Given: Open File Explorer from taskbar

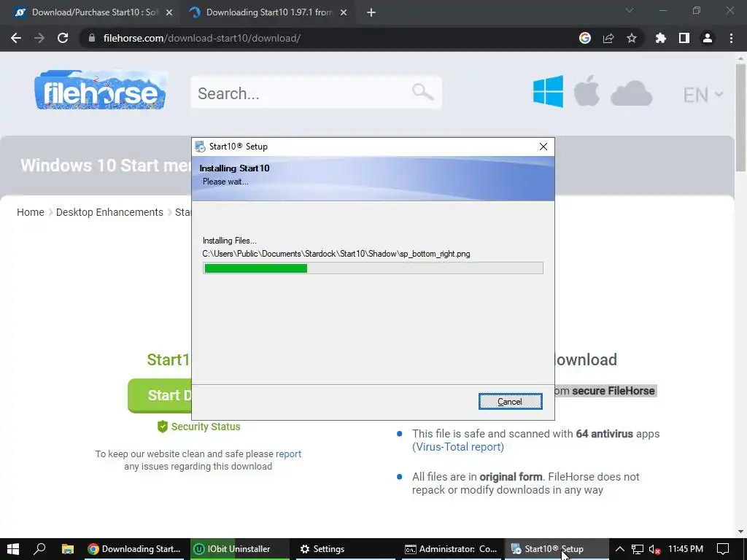Looking at the screenshot, I should click(68, 549).
